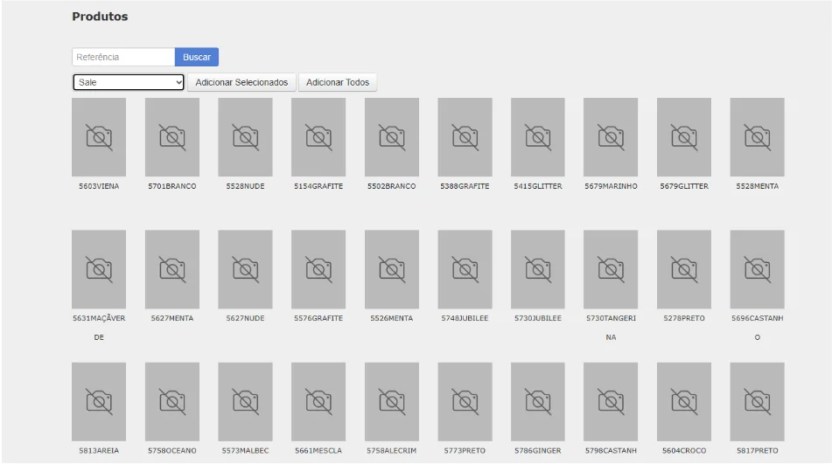Click Adicionar Selecionados button
The height and width of the screenshot is (464, 832).
241,82
